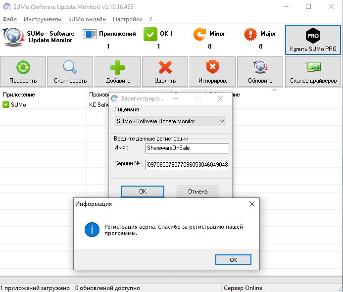Close the Информация message box with X
This screenshot has height=292, width=343.
coord(252,204)
